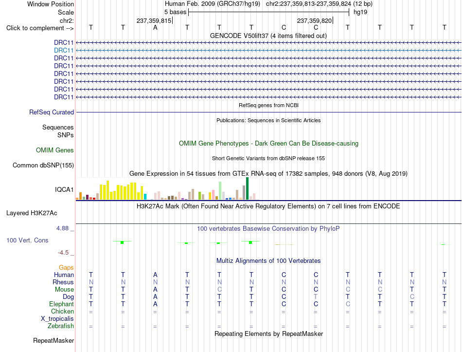462x352 pixels.
Task: Click the 4.88 upper conservation scale value
Action: 62,228
